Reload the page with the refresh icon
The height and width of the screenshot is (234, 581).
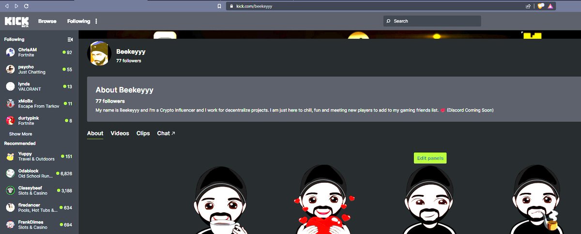point(26,6)
